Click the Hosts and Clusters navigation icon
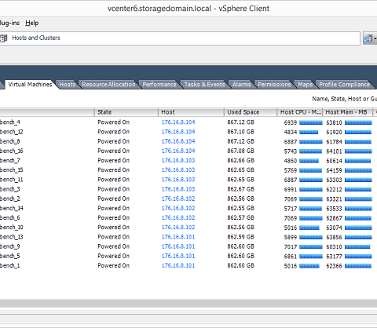This screenshot has height=328, width=377. coord(4,38)
